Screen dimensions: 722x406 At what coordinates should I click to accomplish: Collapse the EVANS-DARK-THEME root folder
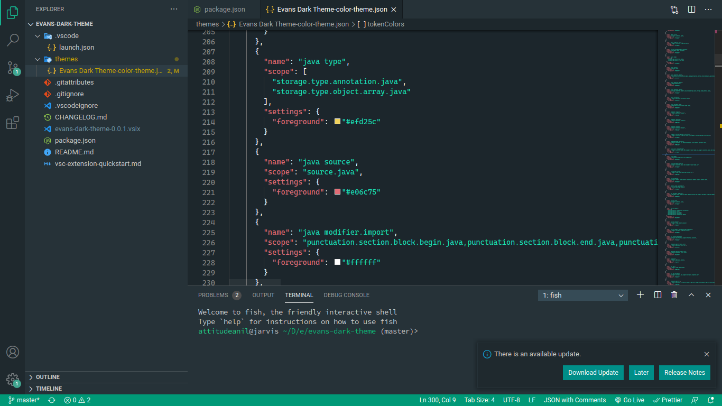click(106, 24)
